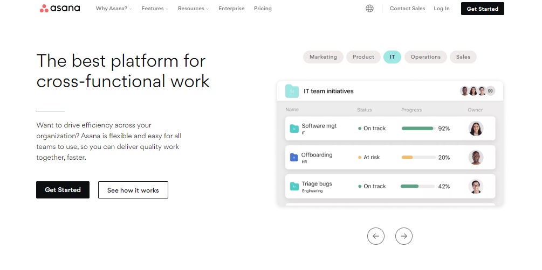Click the 20% value
This screenshot has height=270, width=542.
click(444, 158)
